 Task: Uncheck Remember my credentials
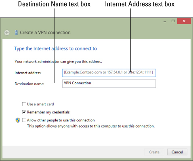point(24,112)
